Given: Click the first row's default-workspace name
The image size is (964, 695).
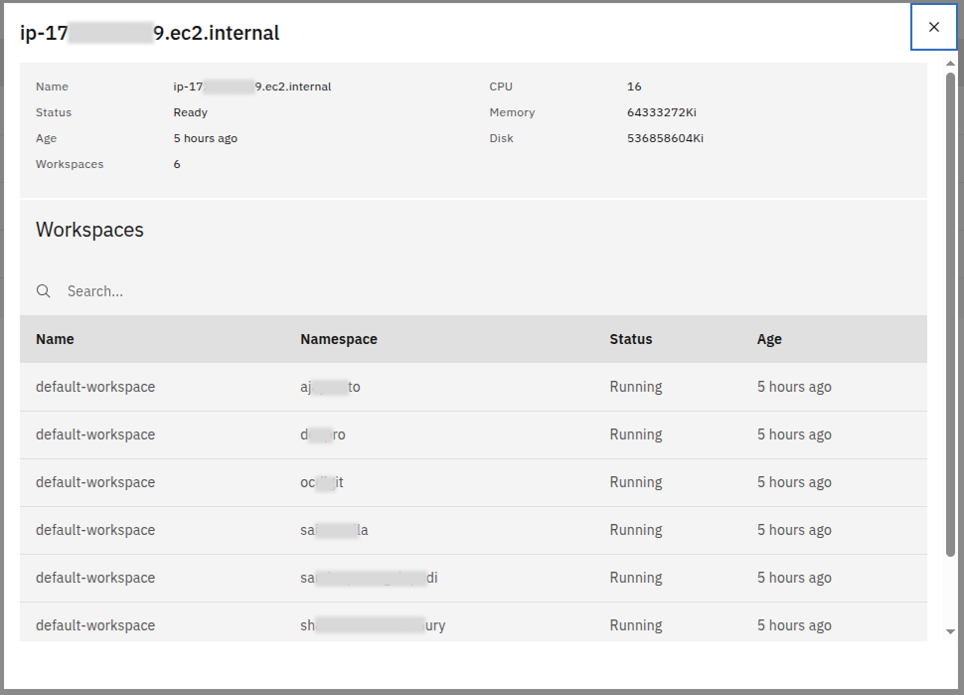Looking at the screenshot, I should coord(95,387).
